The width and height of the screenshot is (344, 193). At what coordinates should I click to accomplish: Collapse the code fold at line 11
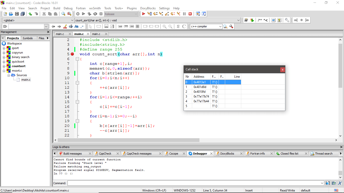[77, 83]
